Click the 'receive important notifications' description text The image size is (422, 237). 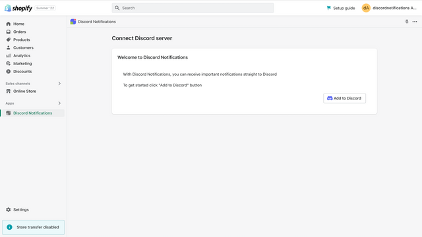(200, 74)
